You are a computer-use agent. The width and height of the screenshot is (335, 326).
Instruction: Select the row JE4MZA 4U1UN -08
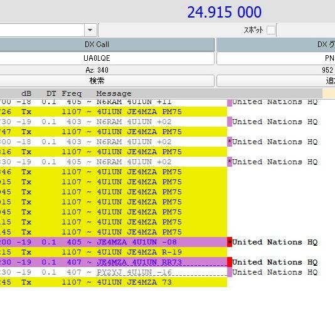114,242
